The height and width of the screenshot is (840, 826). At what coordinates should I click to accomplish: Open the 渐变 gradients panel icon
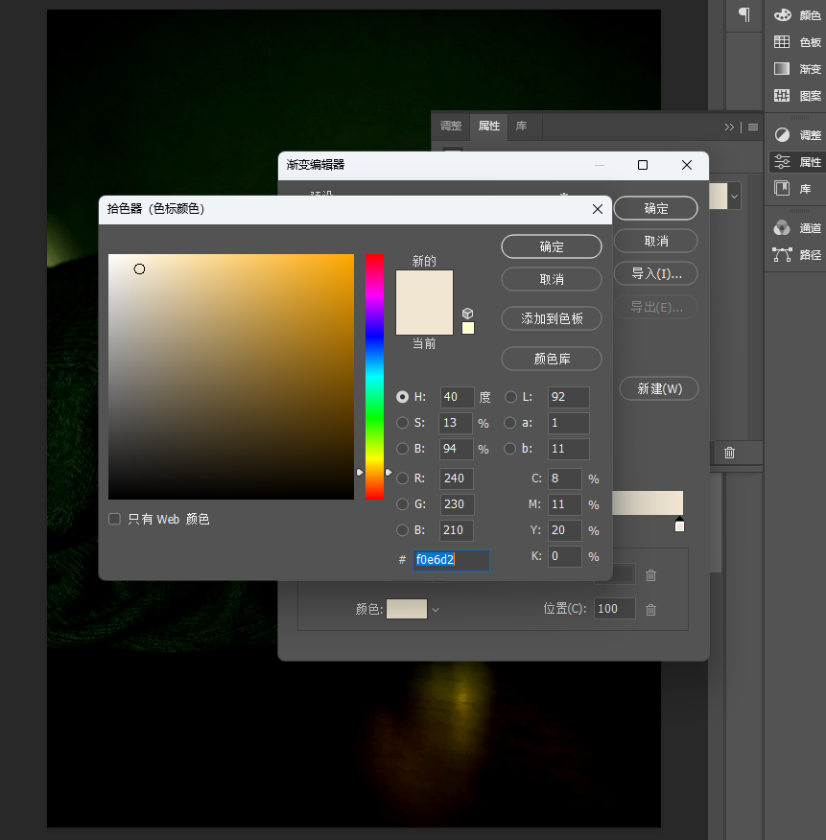point(782,69)
